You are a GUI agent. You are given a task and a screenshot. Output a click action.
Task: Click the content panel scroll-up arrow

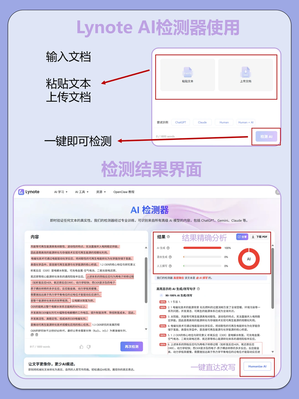[146, 248]
